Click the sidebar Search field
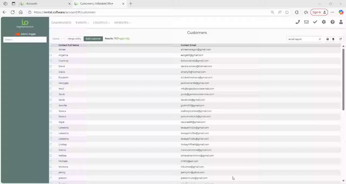Image resolution: width=346 pixels, height=184 pixels. coord(25,40)
